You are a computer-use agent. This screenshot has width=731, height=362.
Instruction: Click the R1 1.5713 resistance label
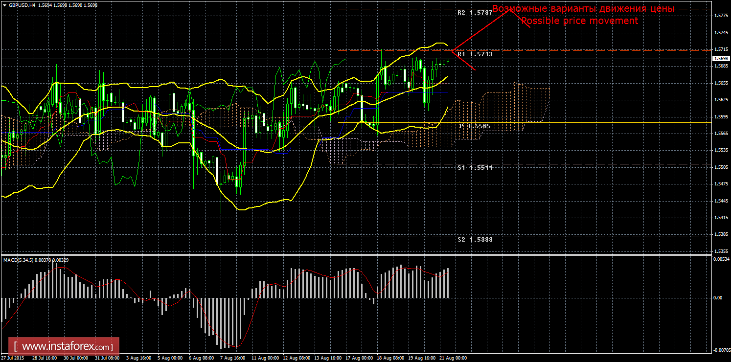pos(475,54)
